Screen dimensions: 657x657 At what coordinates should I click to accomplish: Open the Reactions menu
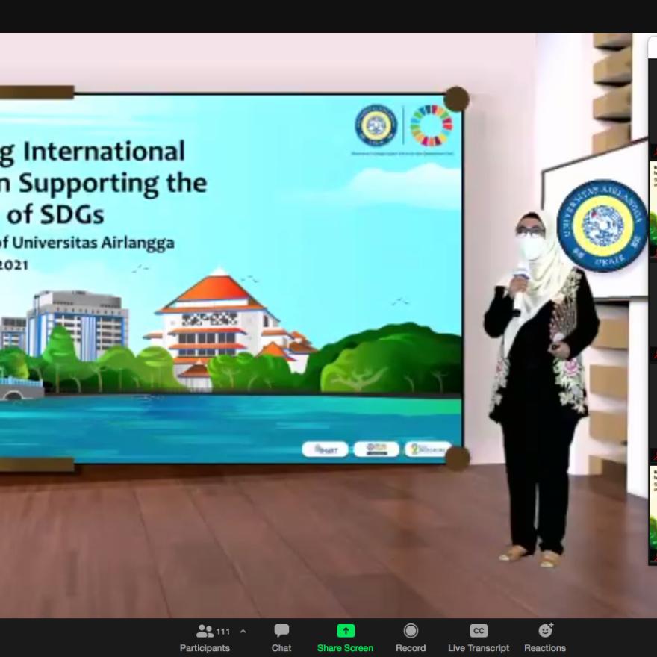click(x=545, y=638)
